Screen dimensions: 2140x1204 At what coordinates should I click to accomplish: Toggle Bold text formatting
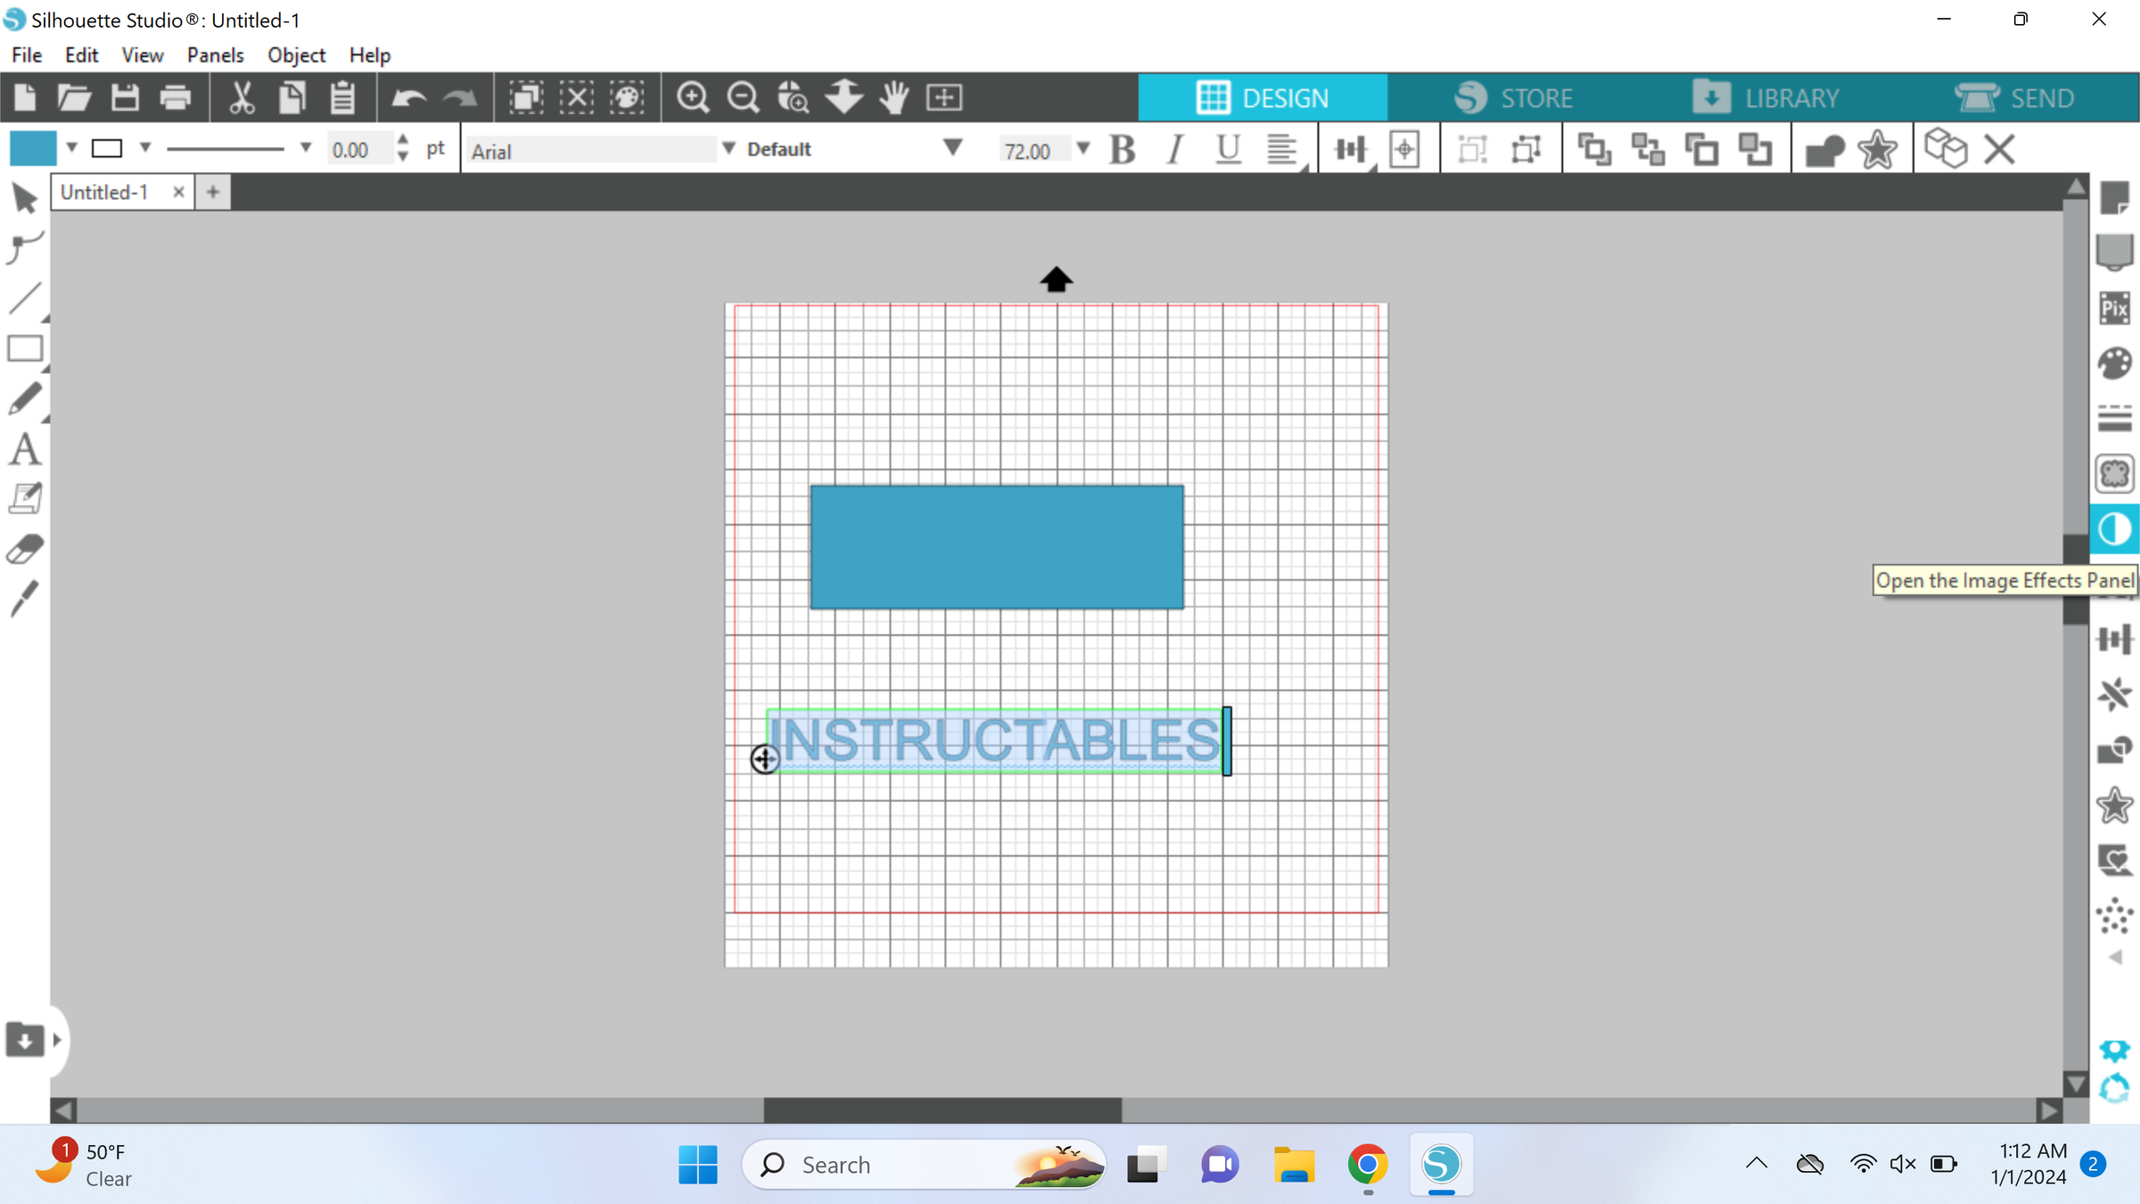click(1123, 150)
